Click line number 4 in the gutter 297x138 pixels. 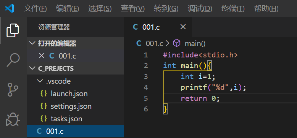146,87
